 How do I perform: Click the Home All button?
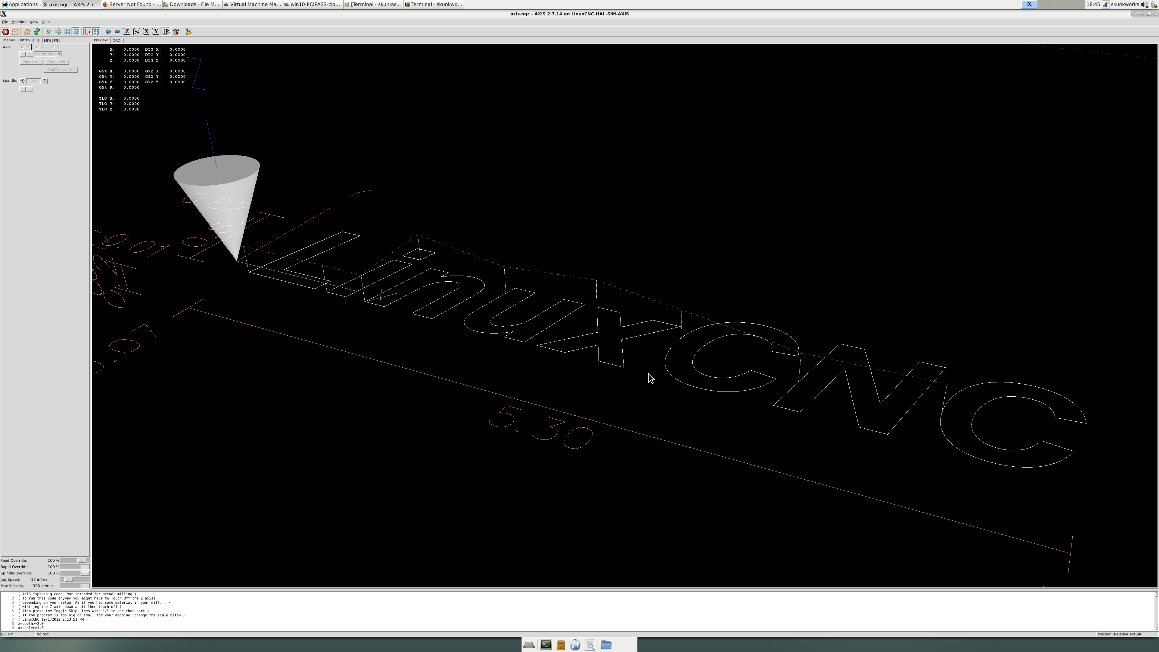[31, 62]
